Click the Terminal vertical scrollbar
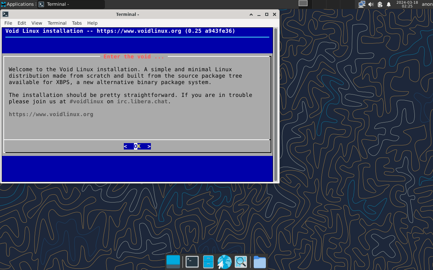The width and height of the screenshot is (433, 270). (x=276, y=105)
